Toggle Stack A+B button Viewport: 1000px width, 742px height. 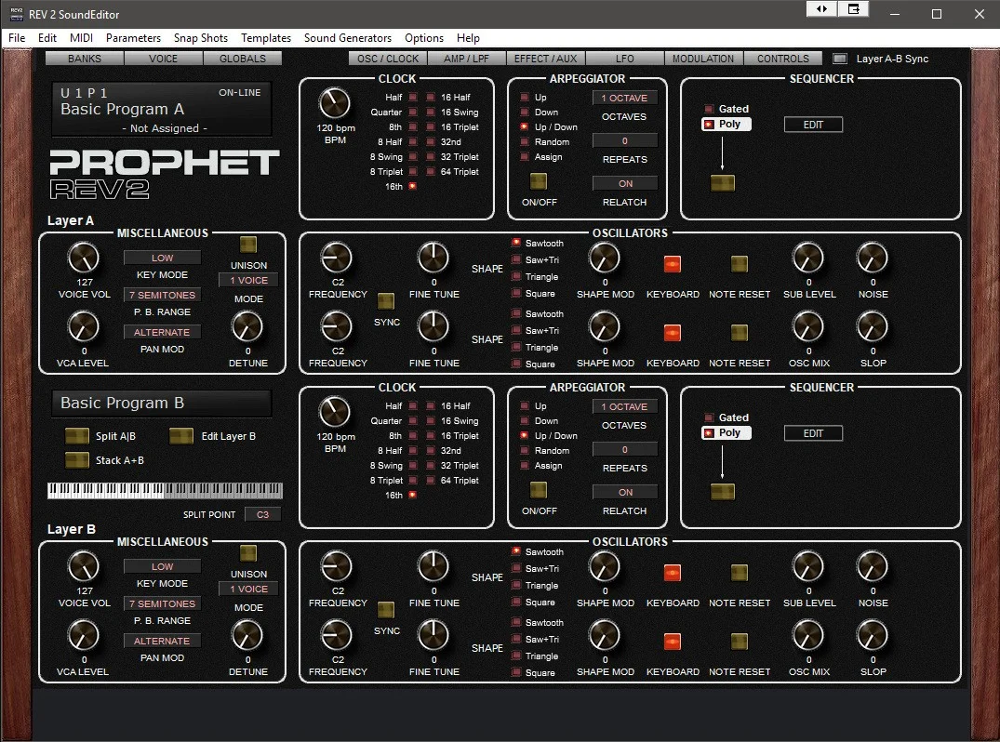tap(77, 460)
